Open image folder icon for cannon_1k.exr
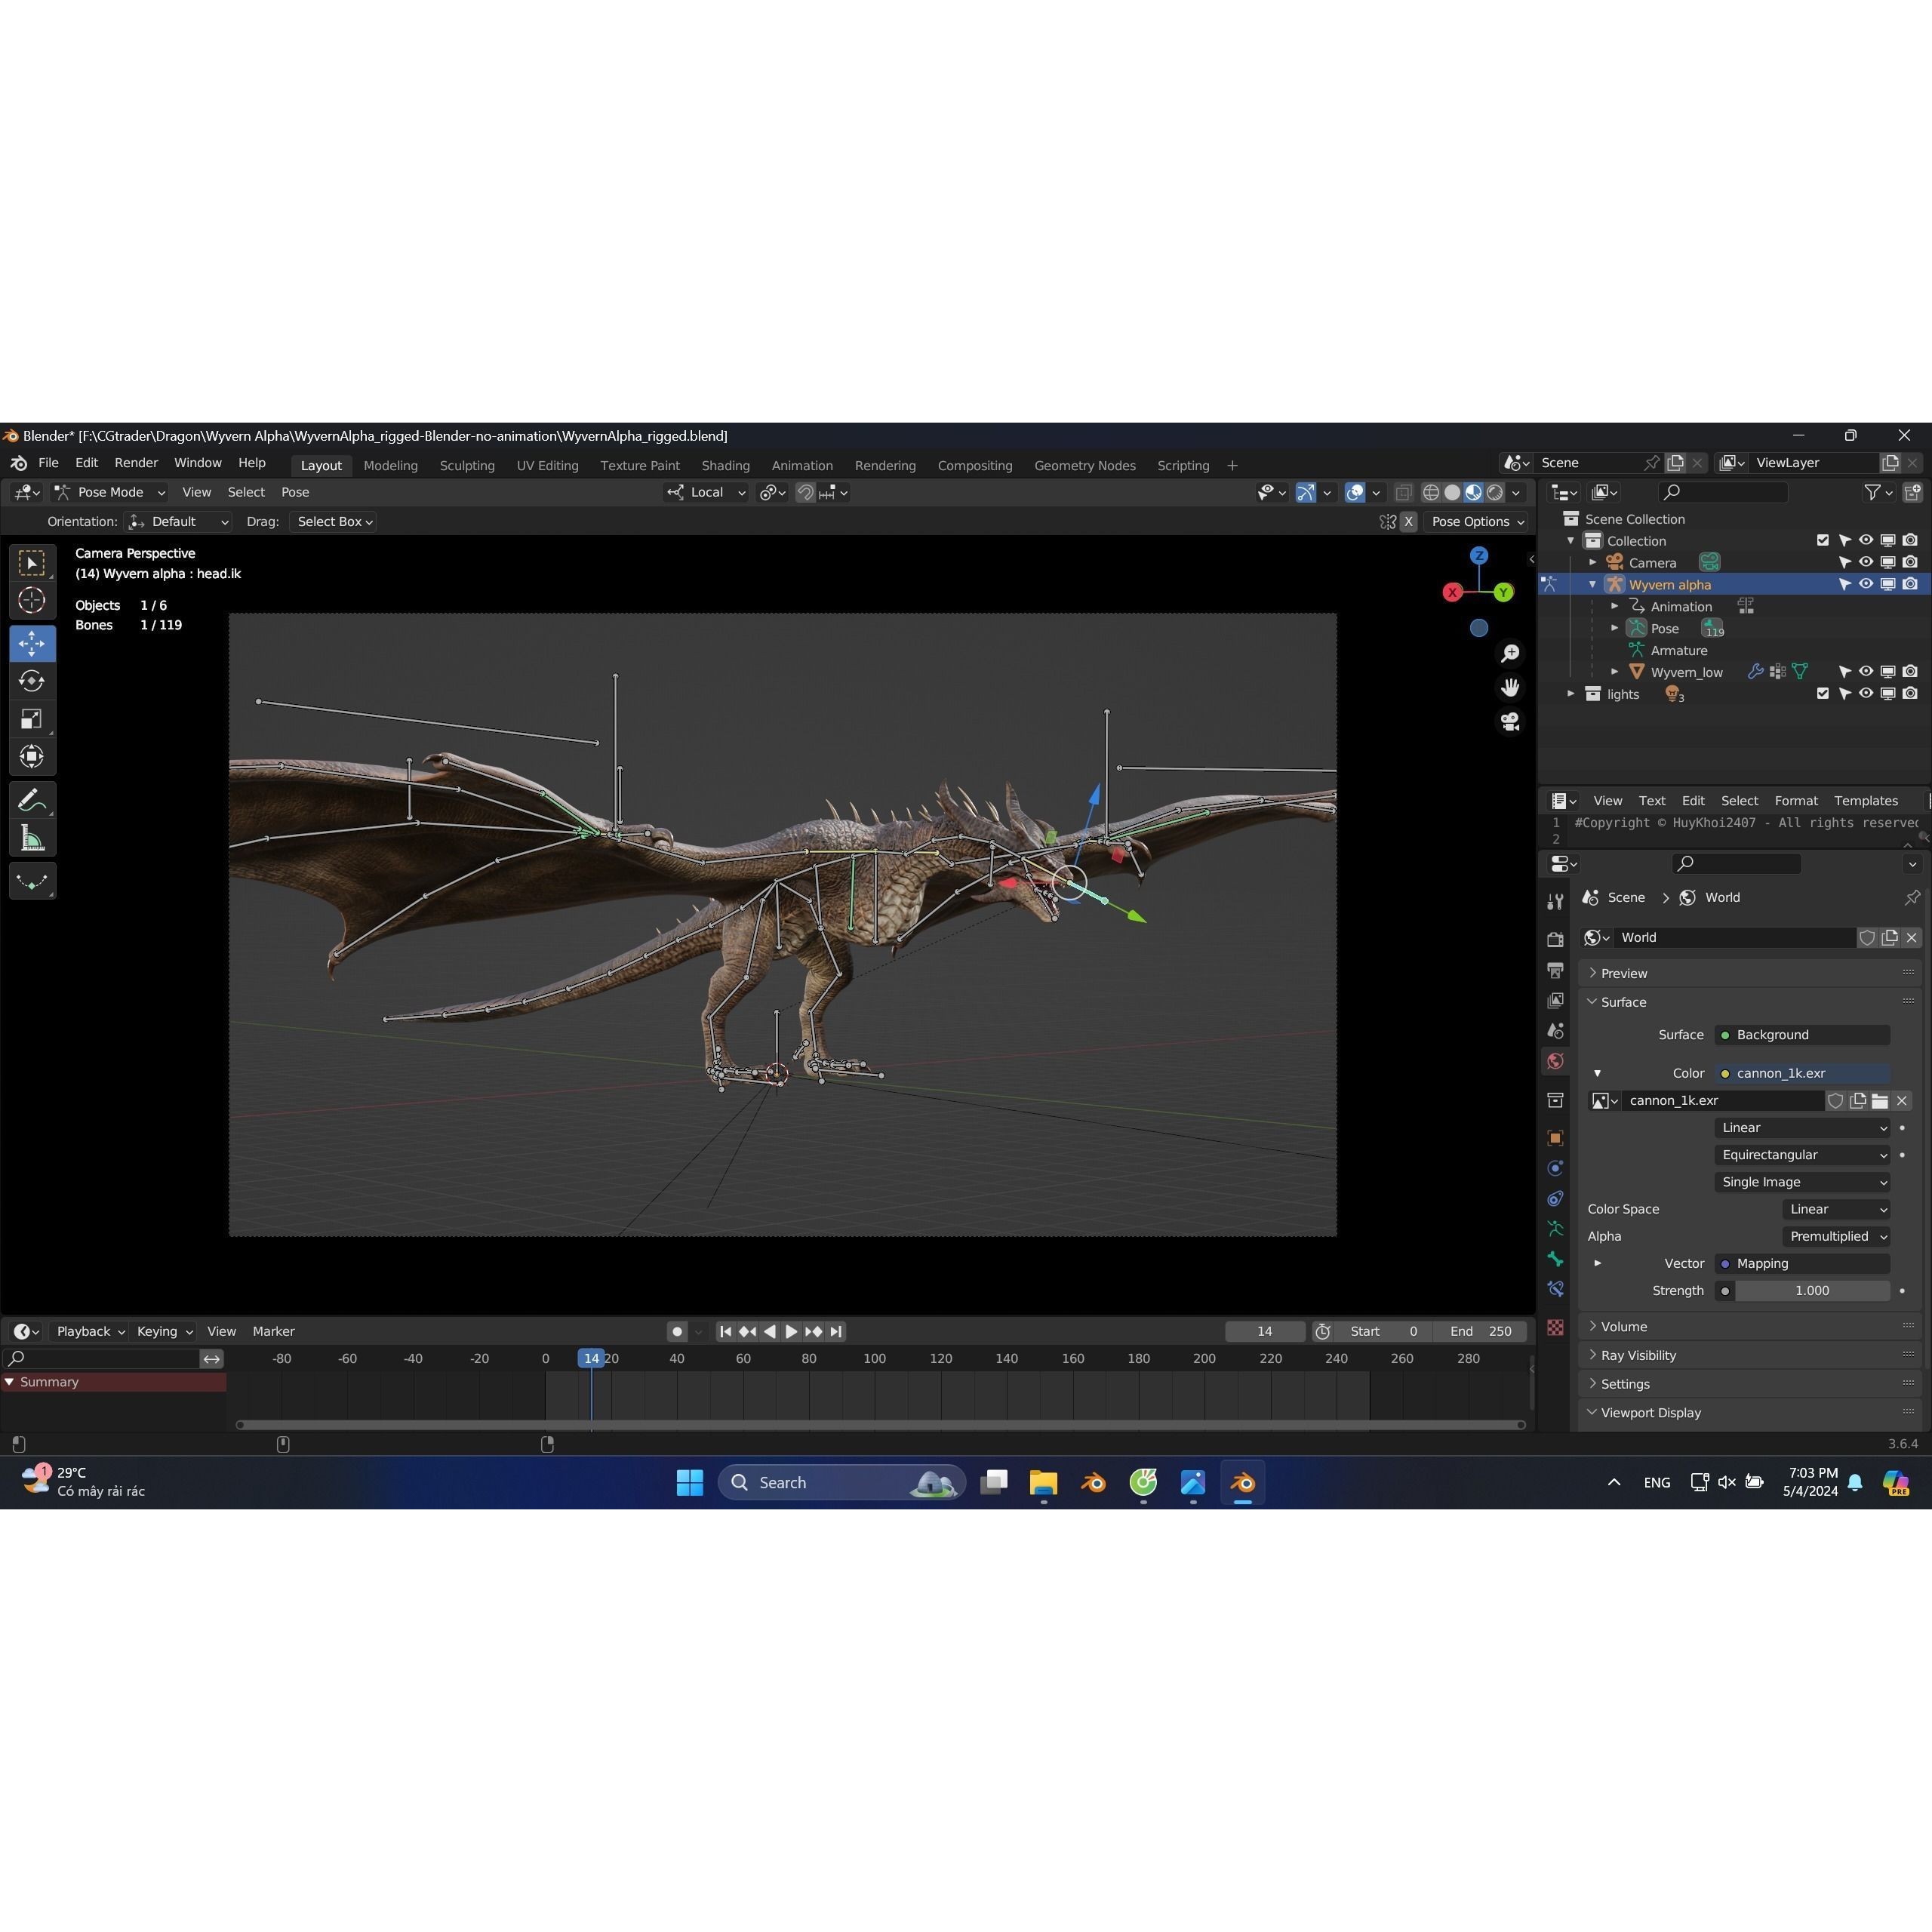The image size is (1932, 1932). pyautogui.click(x=1880, y=1101)
